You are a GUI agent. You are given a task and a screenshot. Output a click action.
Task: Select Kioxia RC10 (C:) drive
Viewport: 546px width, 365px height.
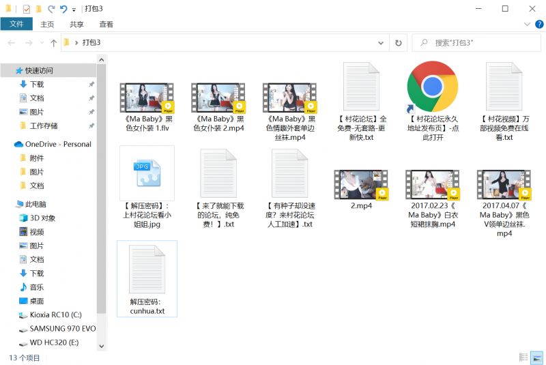tap(55, 315)
